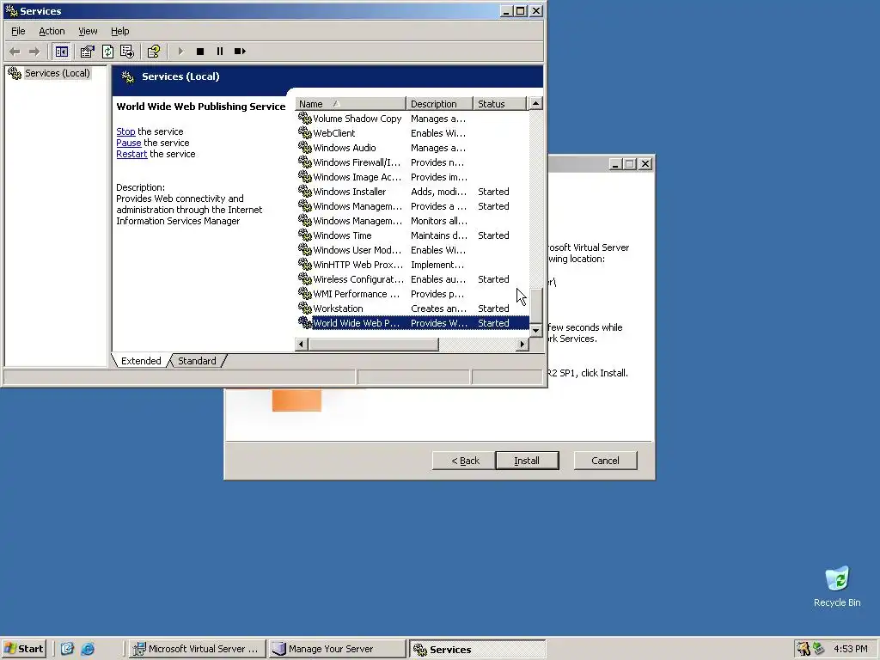
Task: Select the Windows User Mod... service row
Action: point(412,250)
